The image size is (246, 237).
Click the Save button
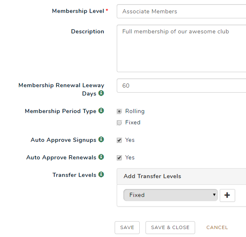(x=127, y=227)
